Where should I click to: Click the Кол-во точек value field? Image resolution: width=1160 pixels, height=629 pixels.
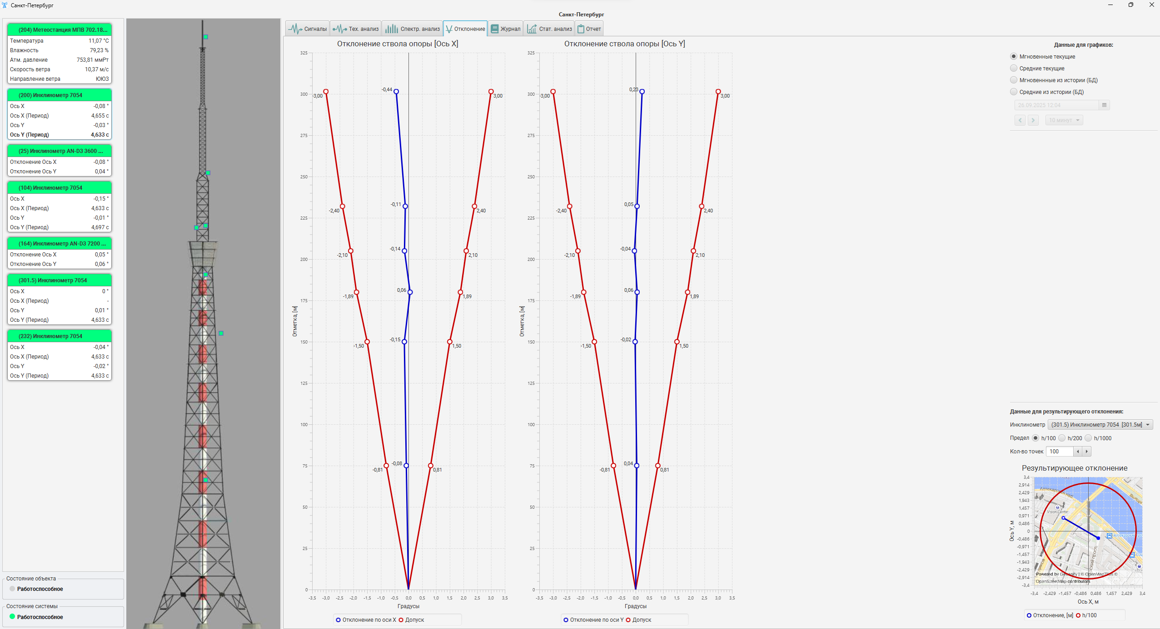[1059, 452]
